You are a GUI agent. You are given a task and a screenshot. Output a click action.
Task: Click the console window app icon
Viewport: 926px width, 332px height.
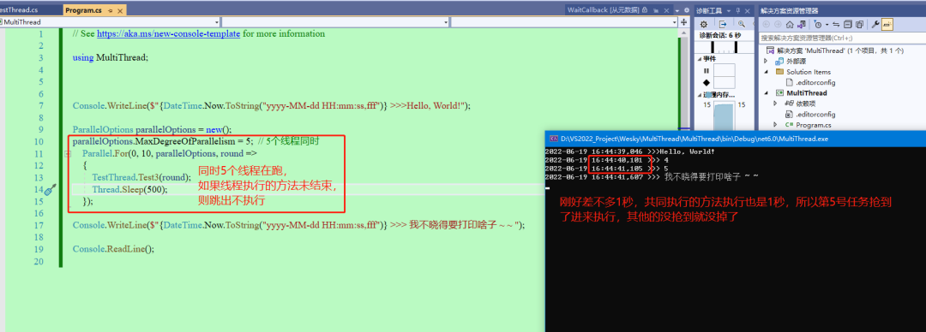[553, 139]
